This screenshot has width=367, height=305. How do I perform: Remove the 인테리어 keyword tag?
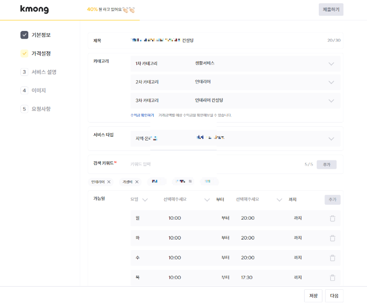click(109, 182)
